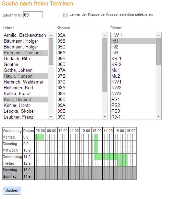172x199 pixels.
Task: Click the Lehrer list scroll-up arrow
Action: (51, 35)
